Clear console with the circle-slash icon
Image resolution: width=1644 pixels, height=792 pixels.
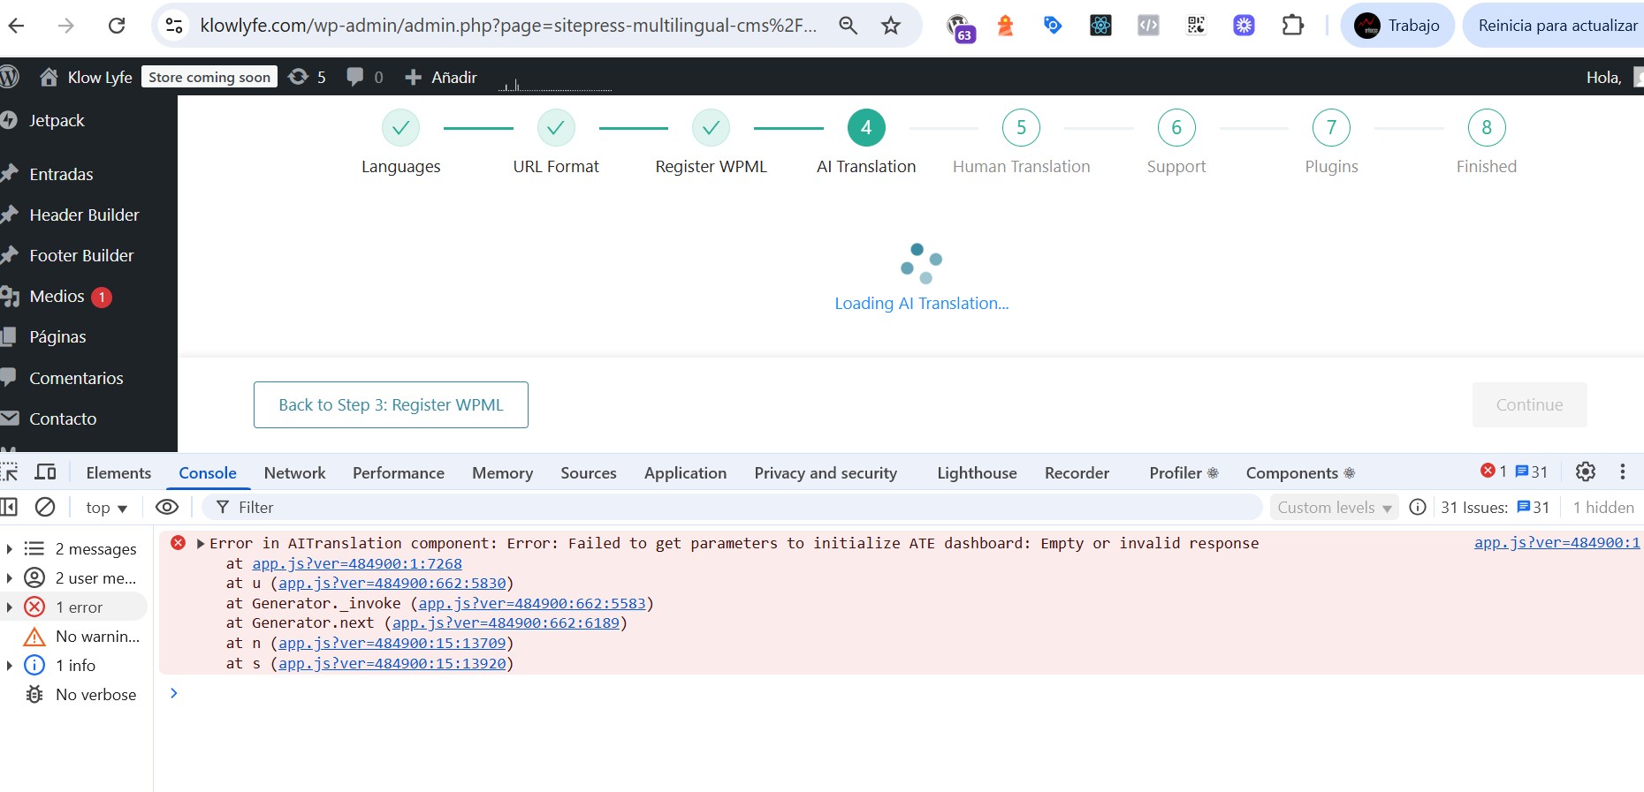pos(45,507)
